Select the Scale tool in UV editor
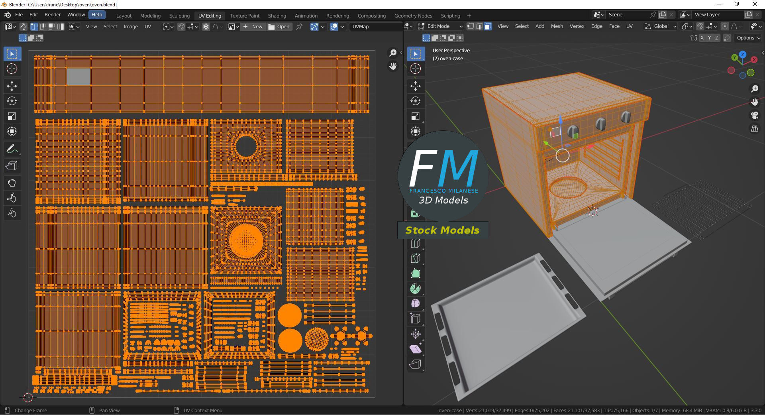The width and height of the screenshot is (765, 415). [x=12, y=116]
